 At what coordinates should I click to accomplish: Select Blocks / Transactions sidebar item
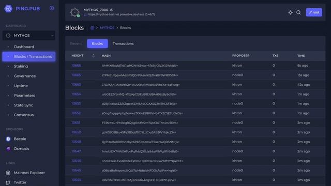coord(29,56)
